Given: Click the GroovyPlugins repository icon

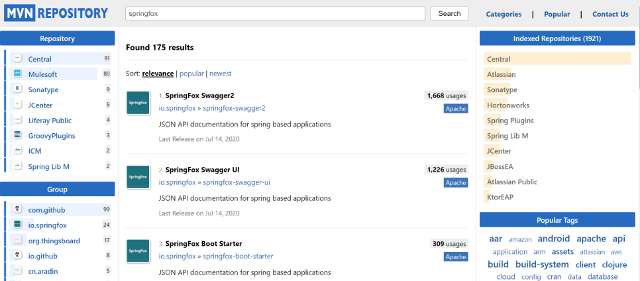Looking at the screenshot, I should click(x=17, y=135).
